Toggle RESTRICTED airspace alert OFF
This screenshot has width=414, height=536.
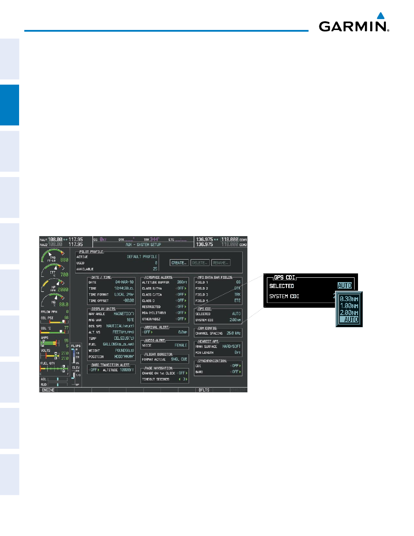coord(181,306)
